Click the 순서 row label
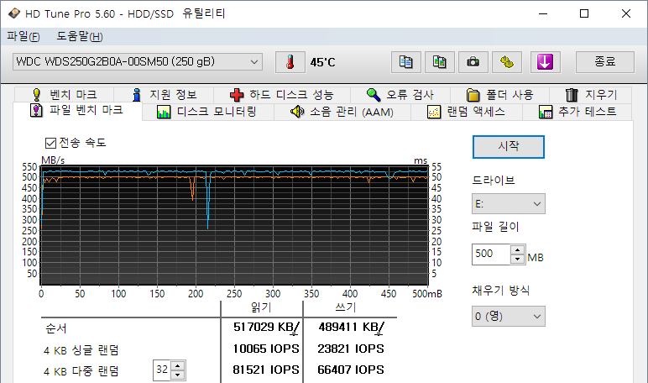 pyautogui.click(x=56, y=328)
